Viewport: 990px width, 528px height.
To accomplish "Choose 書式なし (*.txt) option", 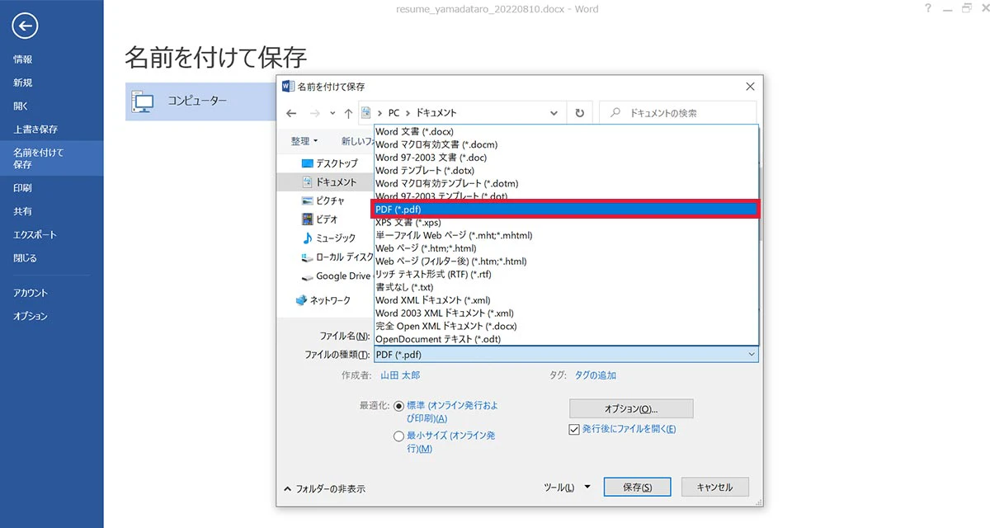I will coord(566,287).
